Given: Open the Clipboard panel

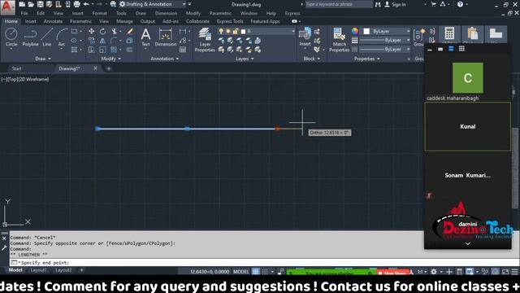Looking at the screenshot, I should 473,34.
